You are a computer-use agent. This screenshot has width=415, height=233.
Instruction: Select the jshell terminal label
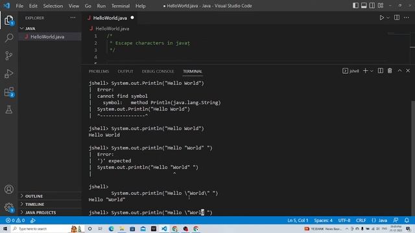tap(351, 71)
